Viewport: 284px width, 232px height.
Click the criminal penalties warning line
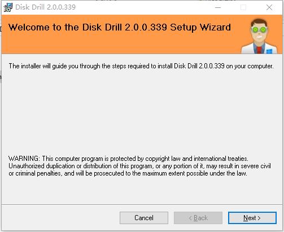(x=128, y=173)
